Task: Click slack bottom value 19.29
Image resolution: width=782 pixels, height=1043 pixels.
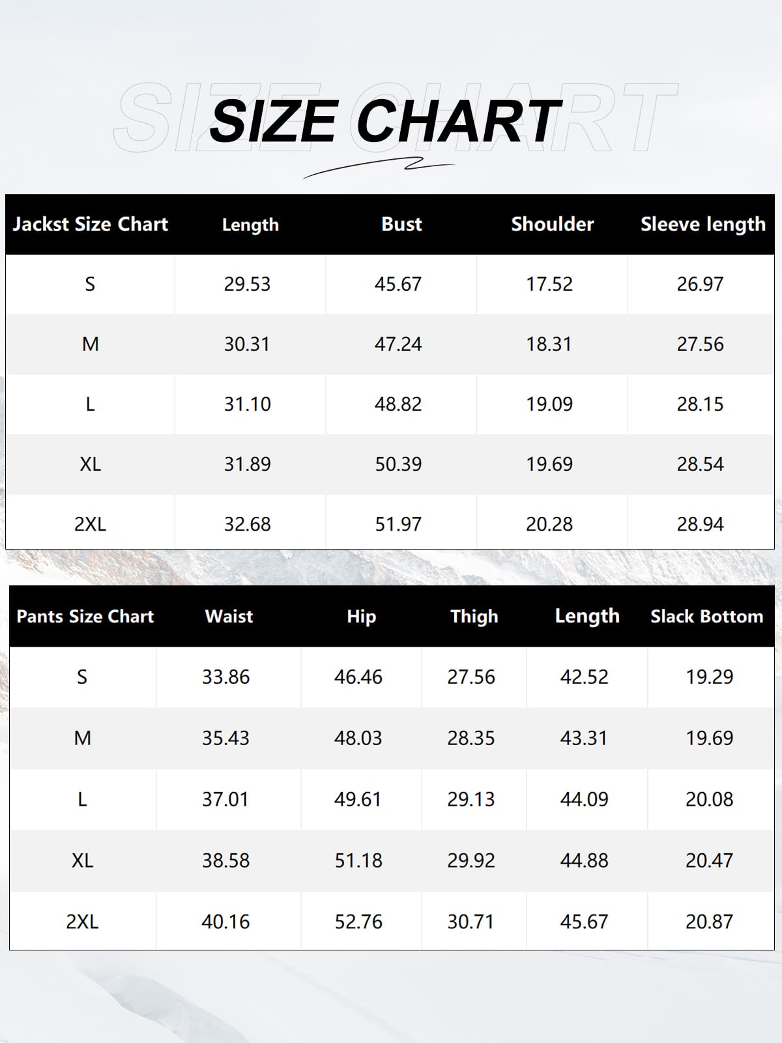Action: (x=709, y=677)
